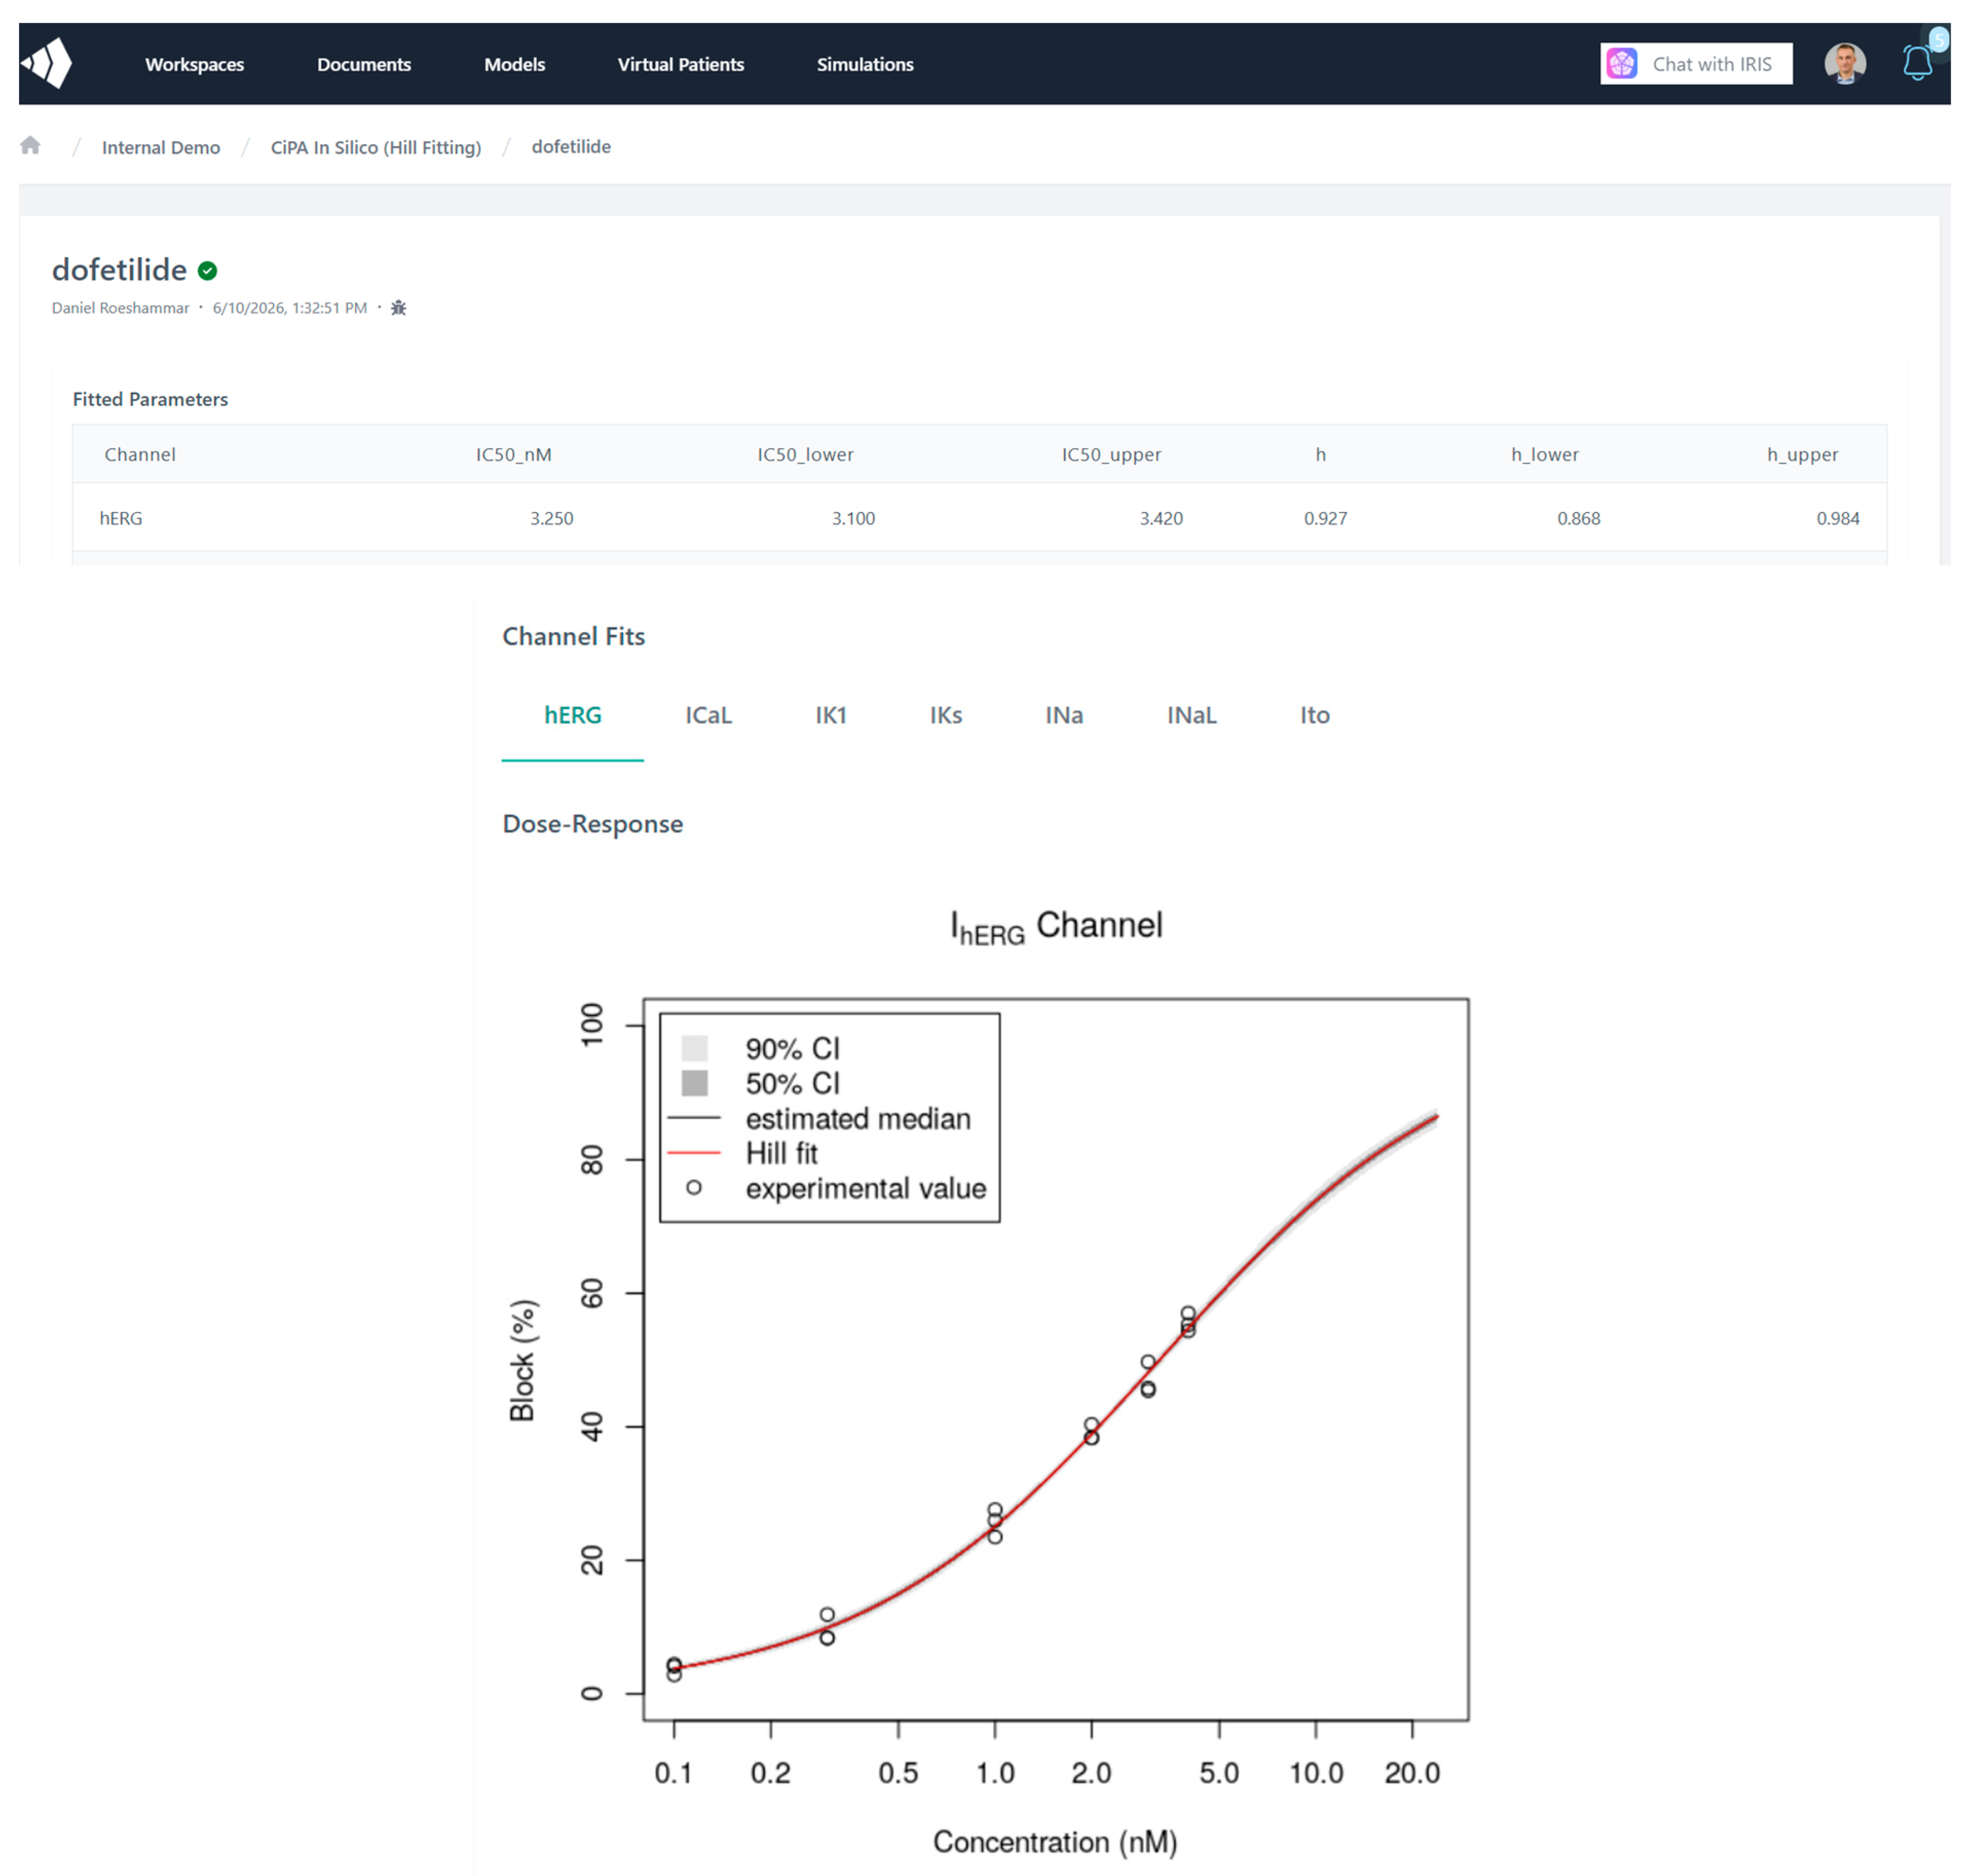Click the IC50_upper column header
Image resolution: width=1966 pixels, height=1876 pixels.
click(1111, 454)
